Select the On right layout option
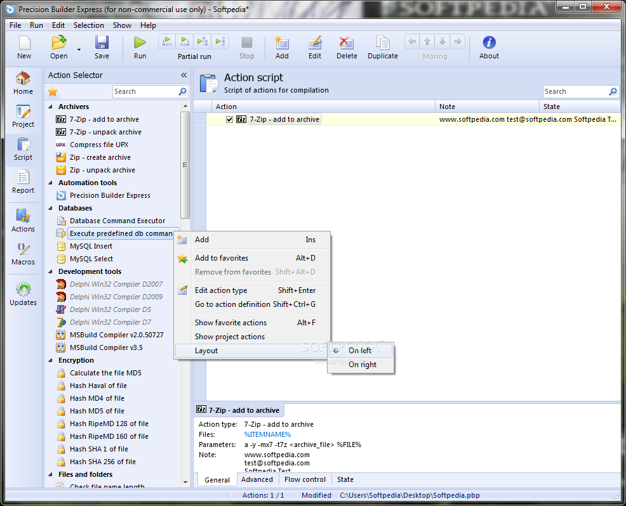The image size is (626, 506). point(361,365)
